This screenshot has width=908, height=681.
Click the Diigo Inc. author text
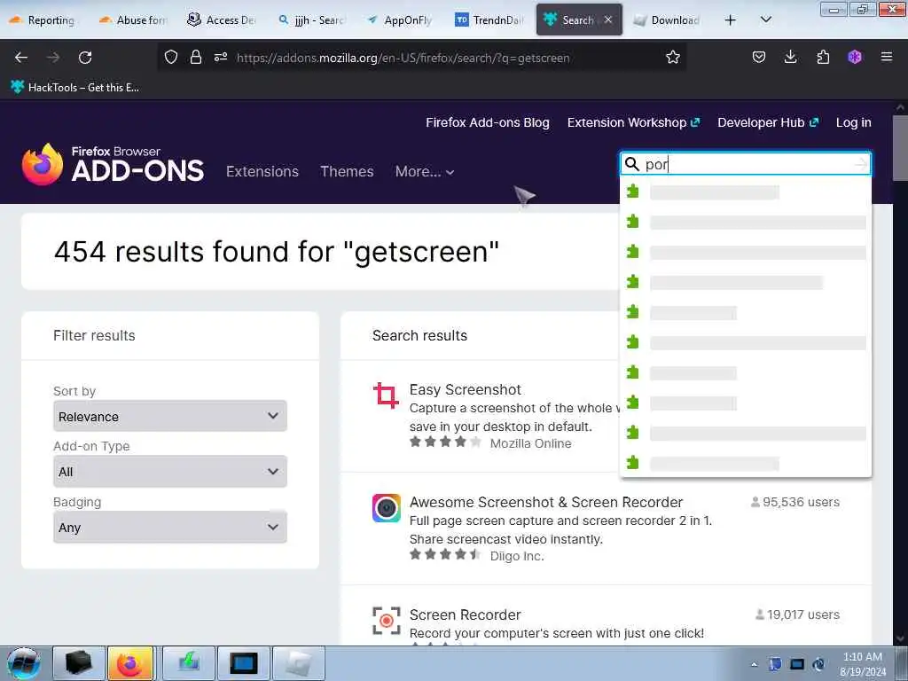(x=517, y=556)
